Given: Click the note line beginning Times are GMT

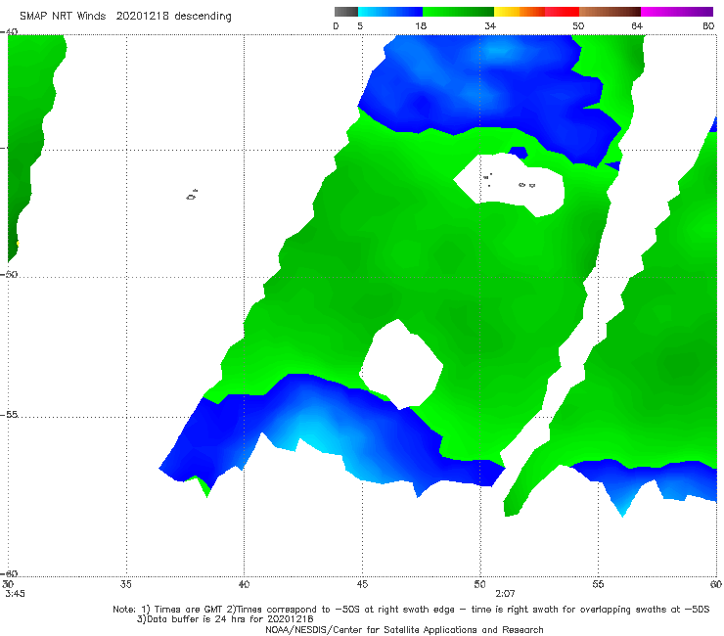Looking at the screenshot, I should pyautogui.click(x=411, y=610).
